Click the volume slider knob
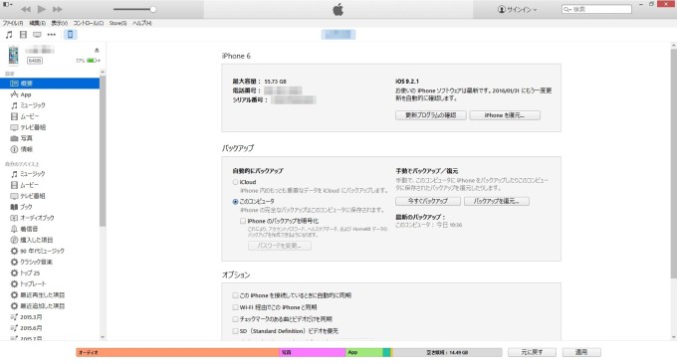Image resolution: width=677 pixels, height=364 pixels. click(x=153, y=9)
